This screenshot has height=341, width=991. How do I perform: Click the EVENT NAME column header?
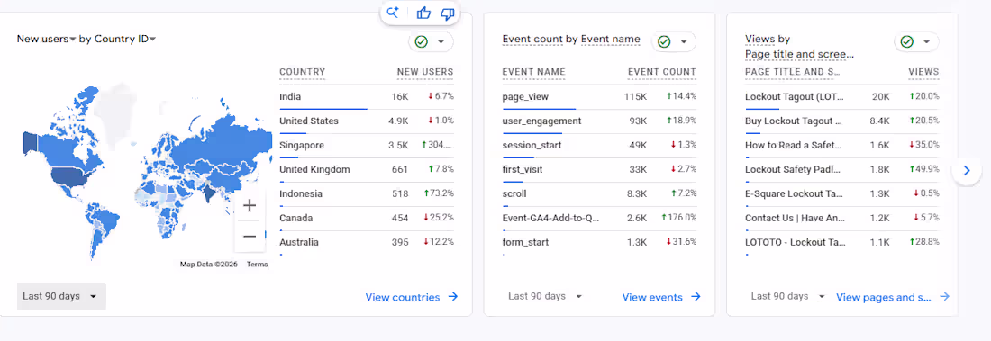tap(533, 72)
